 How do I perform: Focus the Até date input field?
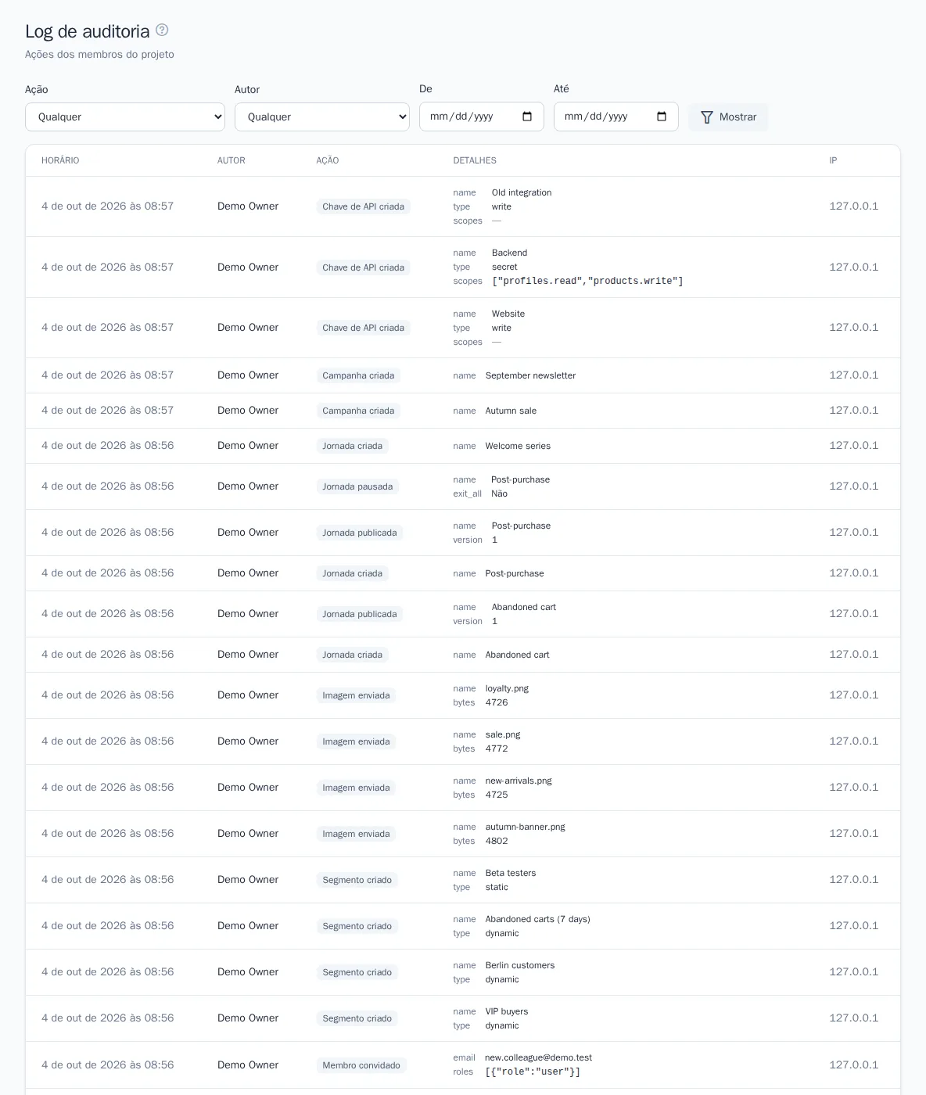coord(616,117)
